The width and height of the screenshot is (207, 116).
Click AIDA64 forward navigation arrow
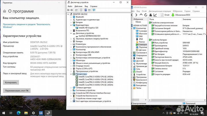click(x=136, y=15)
